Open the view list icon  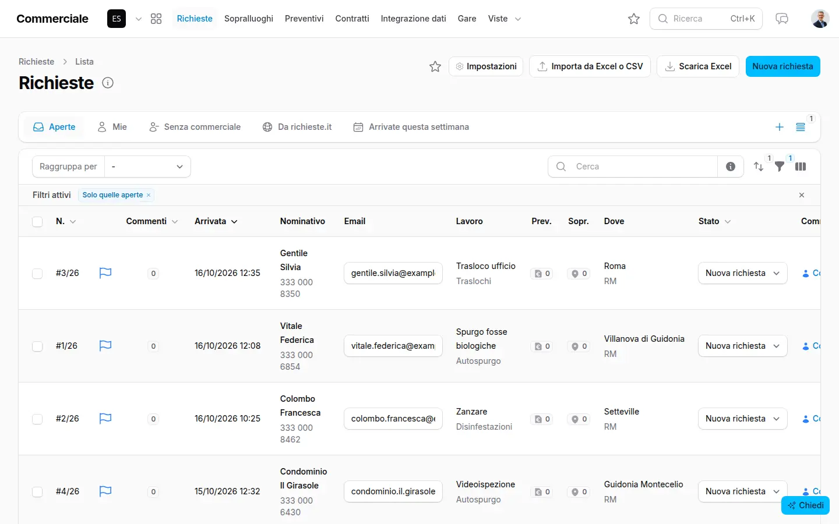pyautogui.click(x=801, y=127)
